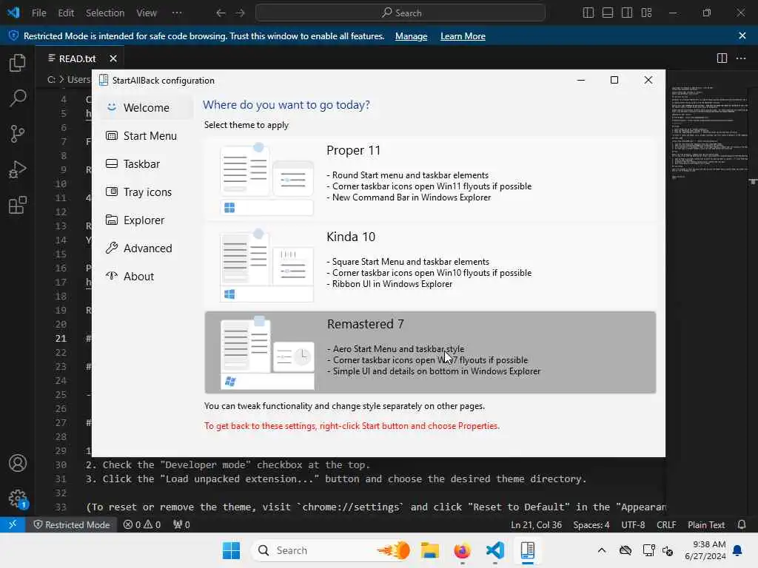Open the Search view in VS Code activity bar
This screenshot has height=568, width=758.
(18, 98)
